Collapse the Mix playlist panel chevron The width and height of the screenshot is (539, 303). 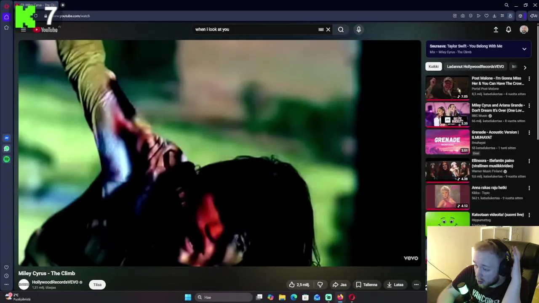[524, 49]
